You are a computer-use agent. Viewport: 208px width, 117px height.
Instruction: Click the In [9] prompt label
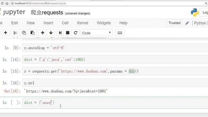(12, 48)
